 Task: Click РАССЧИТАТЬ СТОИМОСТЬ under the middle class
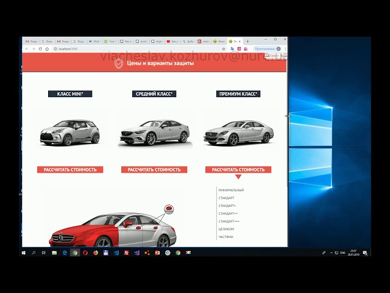coord(154,170)
